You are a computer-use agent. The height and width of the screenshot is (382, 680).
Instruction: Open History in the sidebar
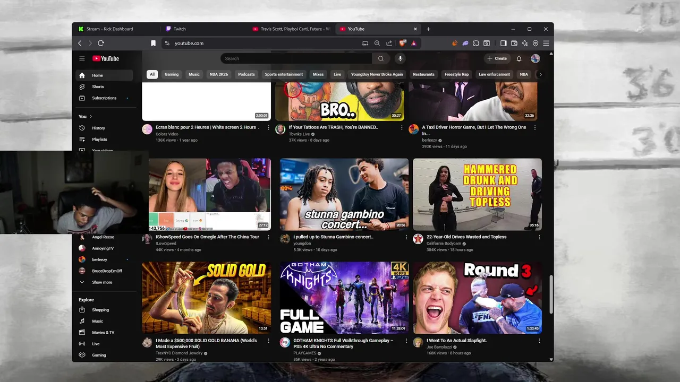(104, 128)
